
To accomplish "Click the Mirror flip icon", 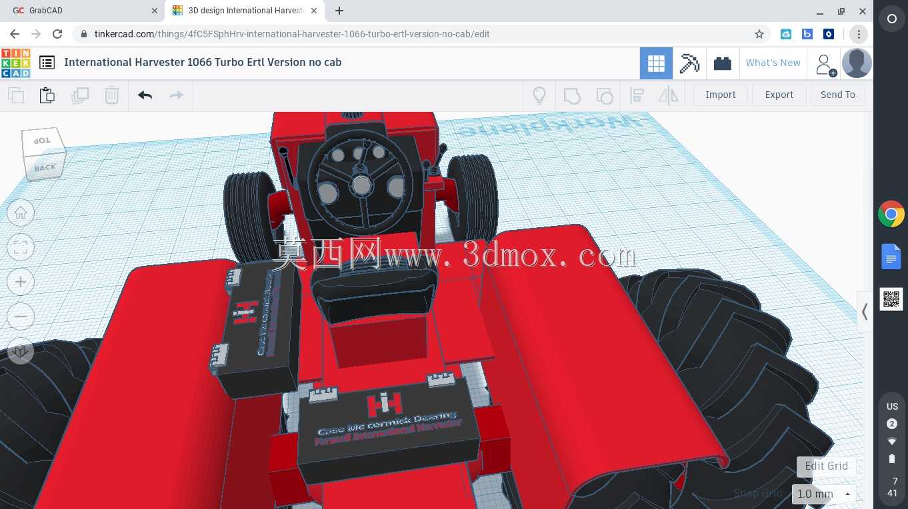I will (668, 95).
